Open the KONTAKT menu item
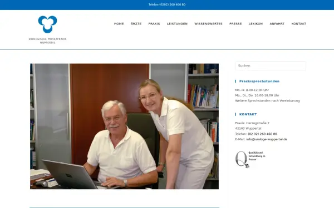Image resolution: width=334 pixels, height=208 pixels. pos(298,24)
